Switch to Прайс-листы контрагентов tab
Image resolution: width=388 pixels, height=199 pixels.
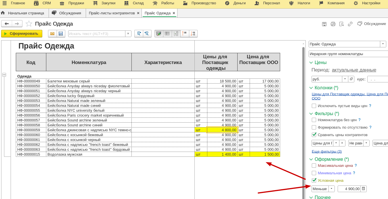(112, 13)
